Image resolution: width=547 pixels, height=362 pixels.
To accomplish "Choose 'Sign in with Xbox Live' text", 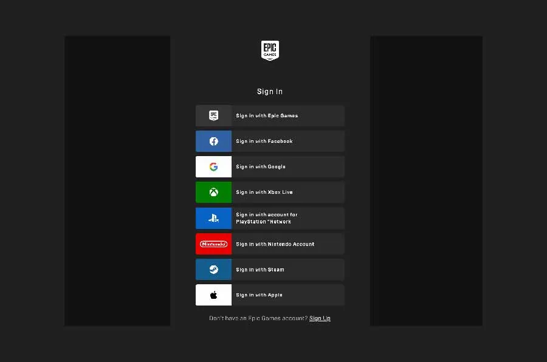I will click(264, 192).
